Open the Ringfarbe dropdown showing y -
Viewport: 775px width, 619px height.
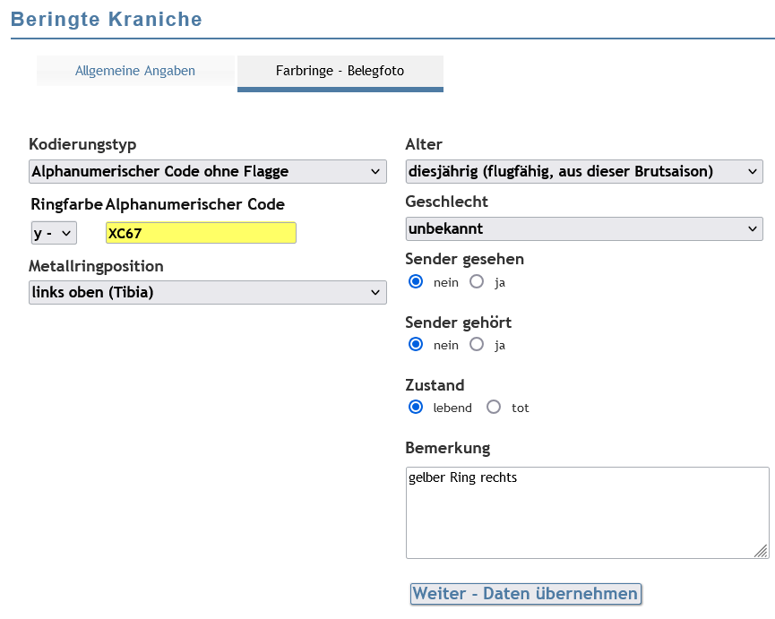[x=54, y=233]
